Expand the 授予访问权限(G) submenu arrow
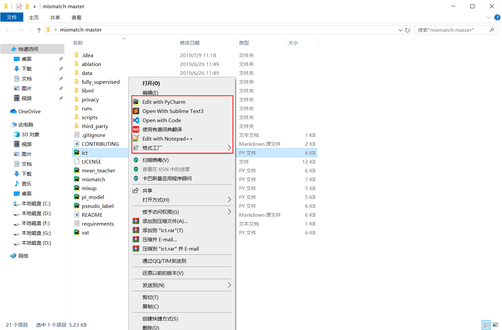Viewport: 502px width, 330px height. tap(229, 212)
